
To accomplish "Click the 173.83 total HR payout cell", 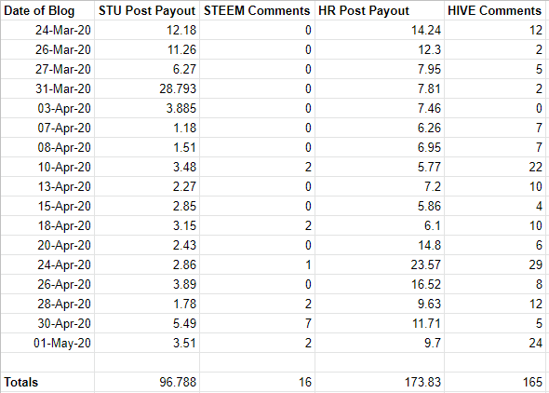I will tap(380, 382).
